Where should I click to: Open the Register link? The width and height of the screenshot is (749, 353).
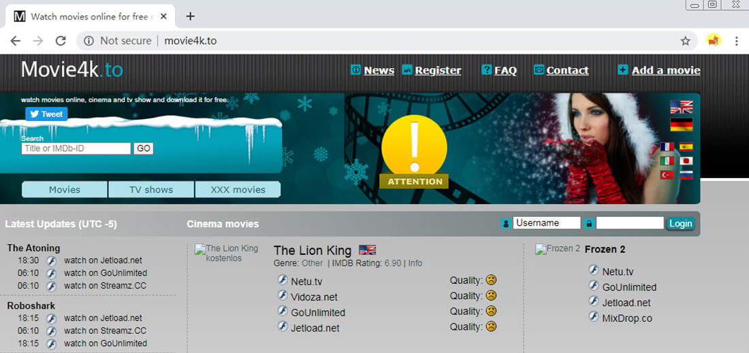[x=438, y=71]
